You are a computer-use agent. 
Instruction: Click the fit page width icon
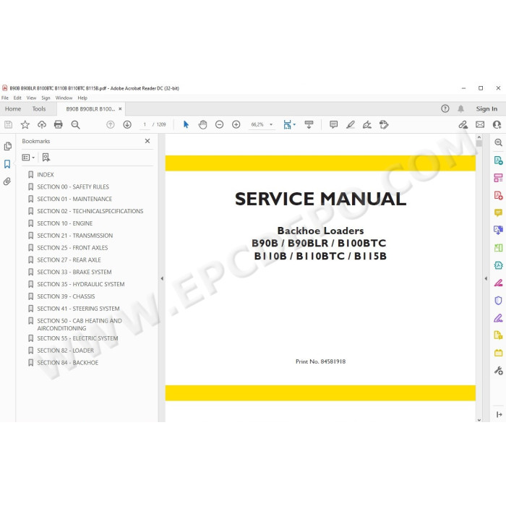pyautogui.click(x=287, y=124)
